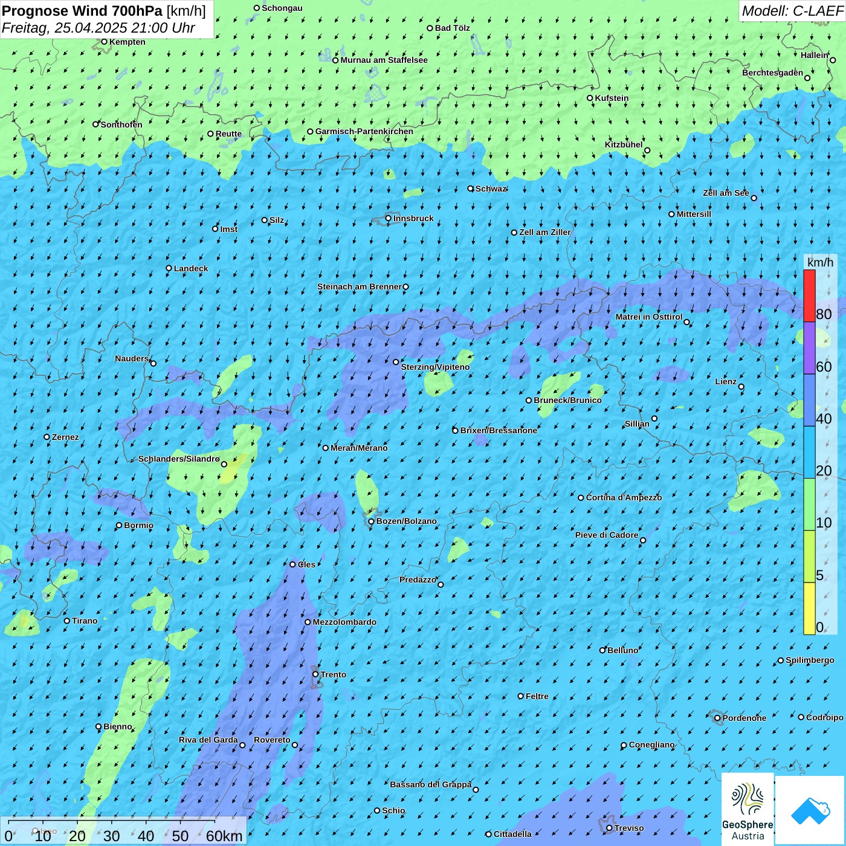This screenshot has width=846, height=846.
Task: Click the purple 60-80 km/h legend color
Action: 809,348
